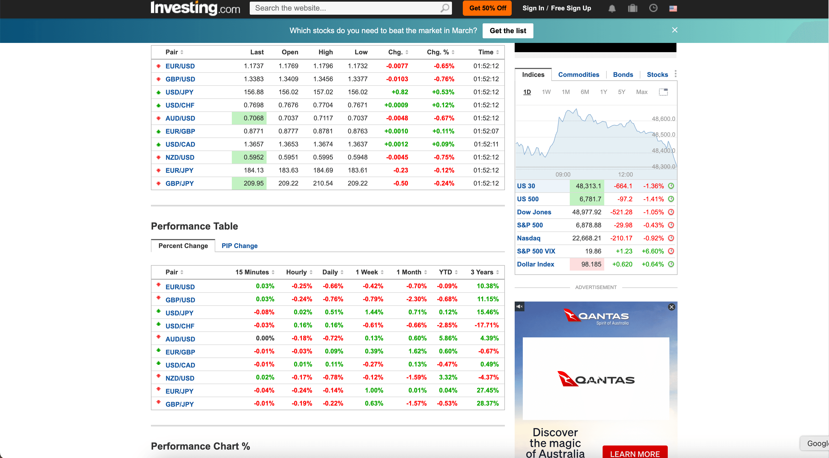This screenshot has width=829, height=458.
Task: Open the PIP Change tab
Action: pos(239,245)
